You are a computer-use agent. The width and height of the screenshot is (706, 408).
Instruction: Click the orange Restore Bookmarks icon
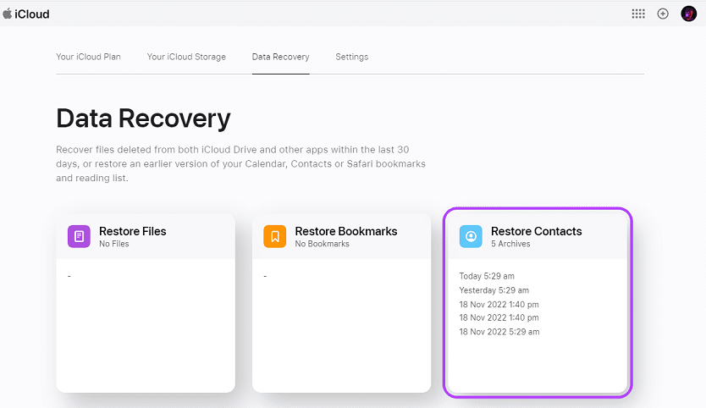[274, 236]
